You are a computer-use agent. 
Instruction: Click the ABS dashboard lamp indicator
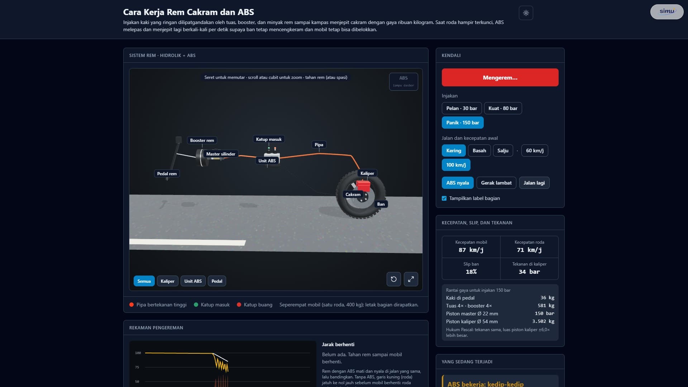point(403,82)
